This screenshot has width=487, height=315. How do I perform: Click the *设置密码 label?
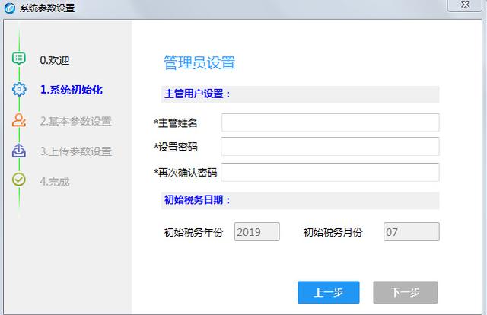pos(176,147)
